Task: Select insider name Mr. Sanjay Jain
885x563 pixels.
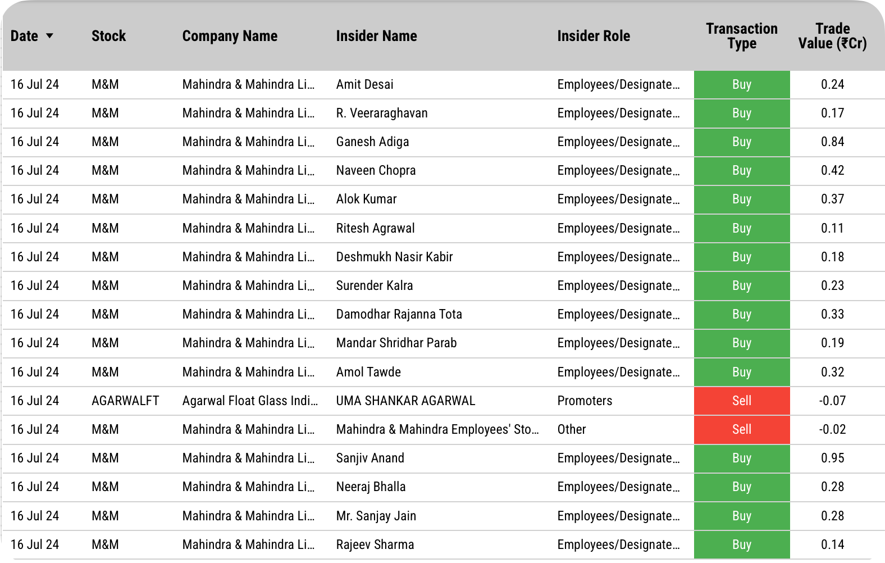Action: tap(376, 516)
